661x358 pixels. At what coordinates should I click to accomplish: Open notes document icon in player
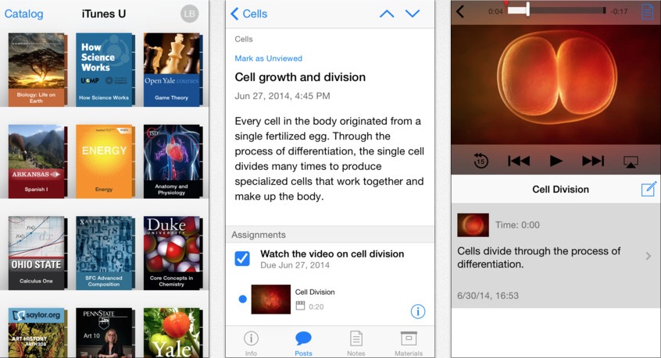pos(647,12)
